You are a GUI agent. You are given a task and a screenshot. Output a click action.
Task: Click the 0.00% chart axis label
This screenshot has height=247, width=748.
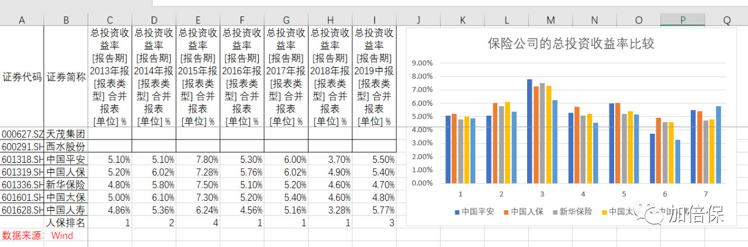(421, 183)
